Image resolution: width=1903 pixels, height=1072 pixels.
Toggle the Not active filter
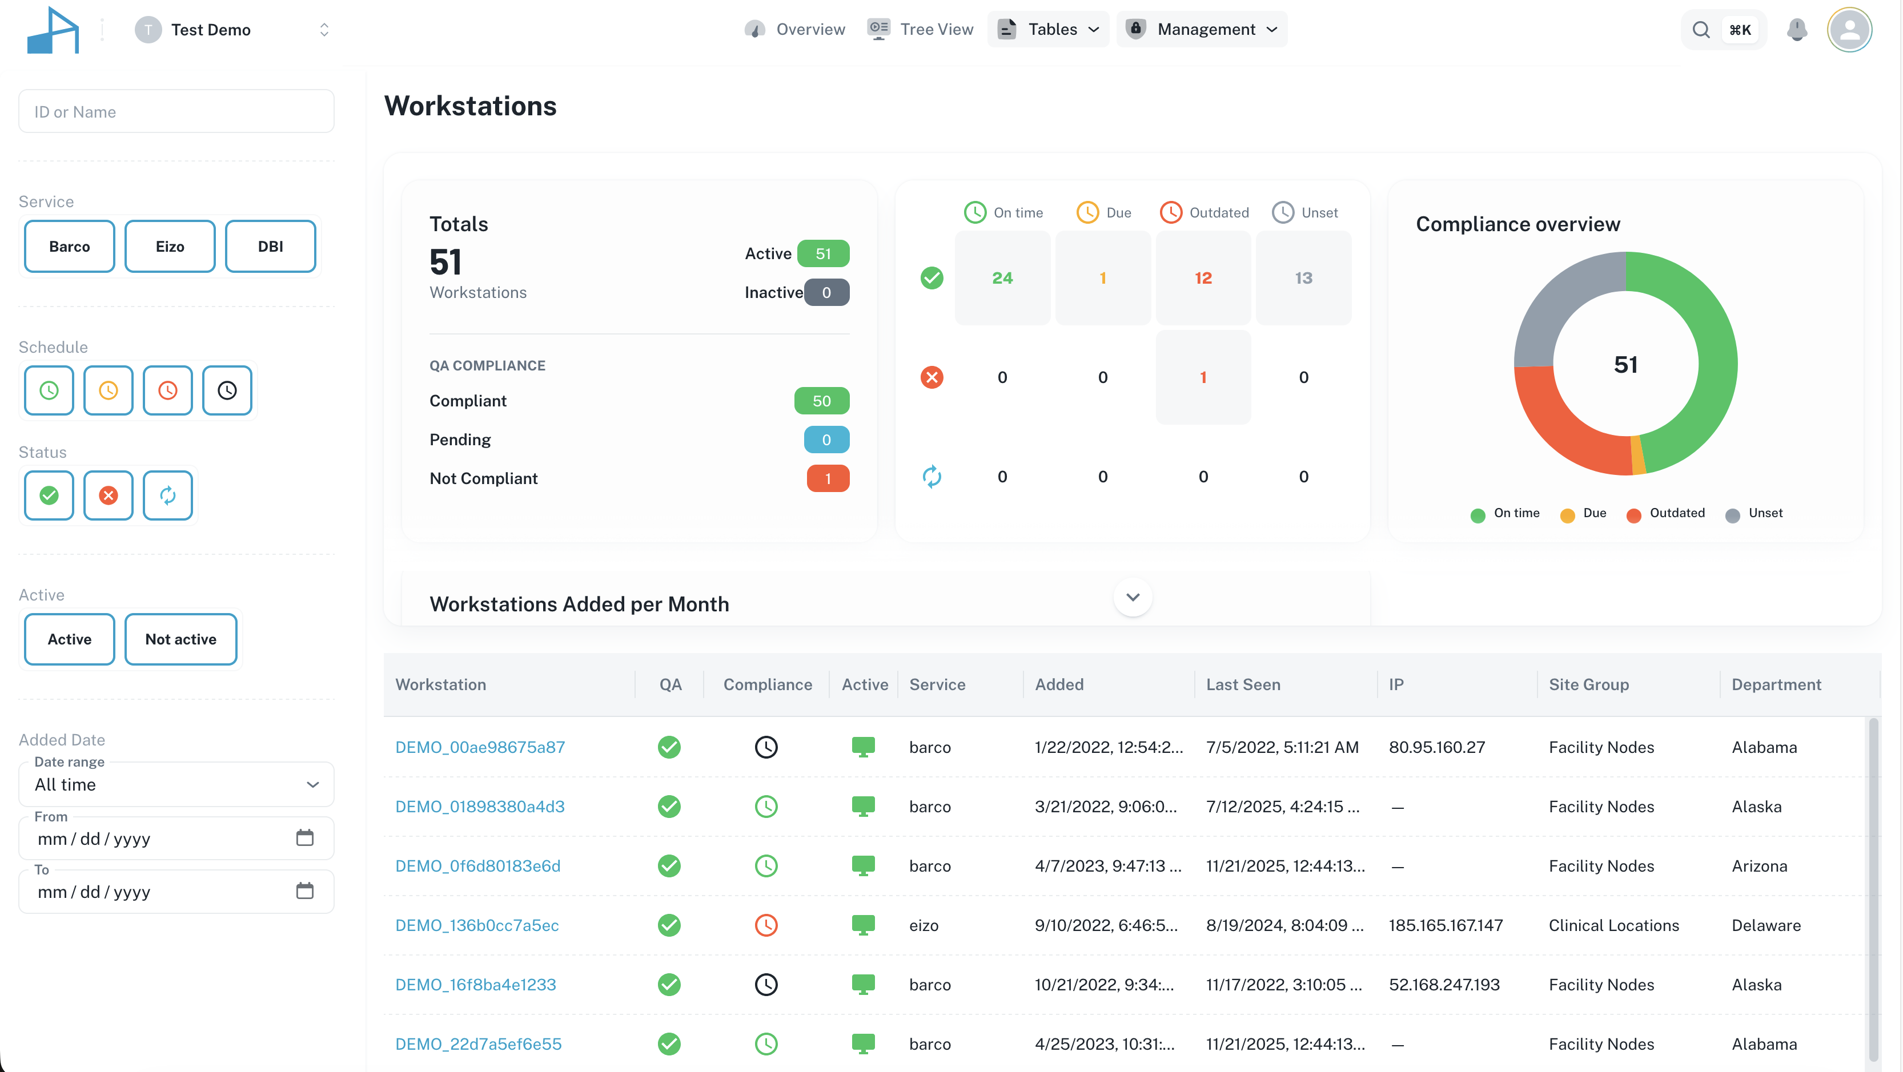[180, 639]
